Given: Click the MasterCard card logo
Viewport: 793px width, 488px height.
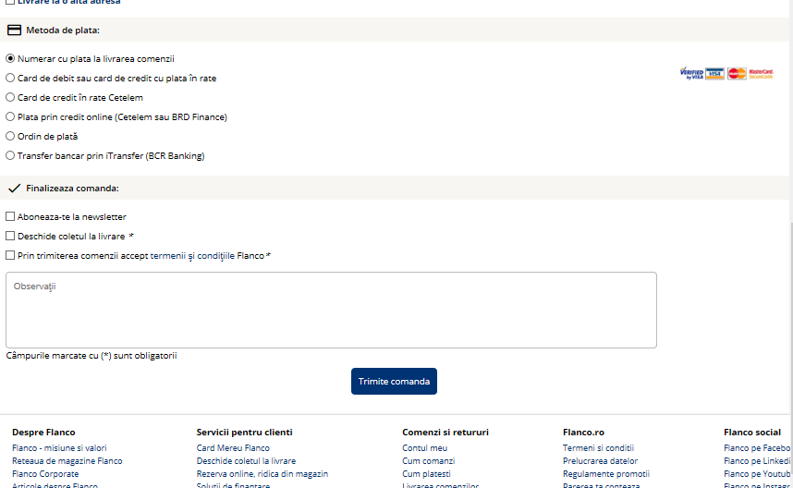Looking at the screenshot, I should click(737, 74).
